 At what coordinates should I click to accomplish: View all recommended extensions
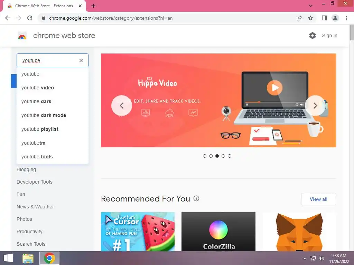click(318, 199)
